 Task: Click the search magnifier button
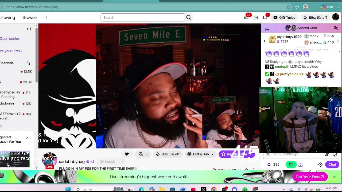pyautogui.click(x=189, y=18)
